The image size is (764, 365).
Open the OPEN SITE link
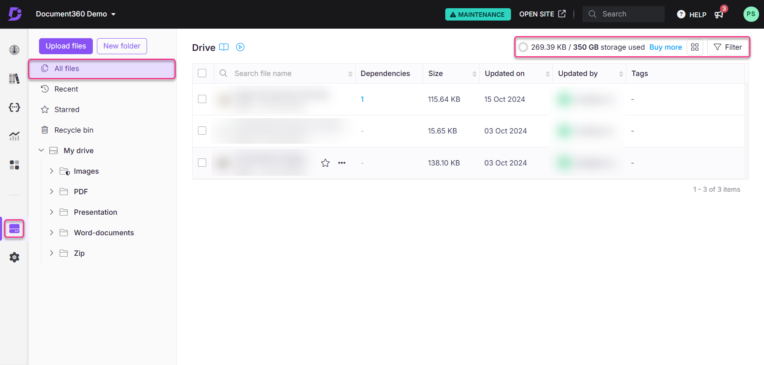click(x=542, y=14)
